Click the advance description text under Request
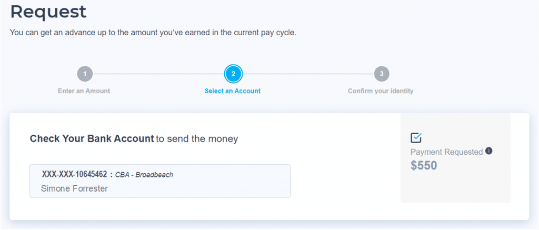539x230 pixels. tap(153, 33)
